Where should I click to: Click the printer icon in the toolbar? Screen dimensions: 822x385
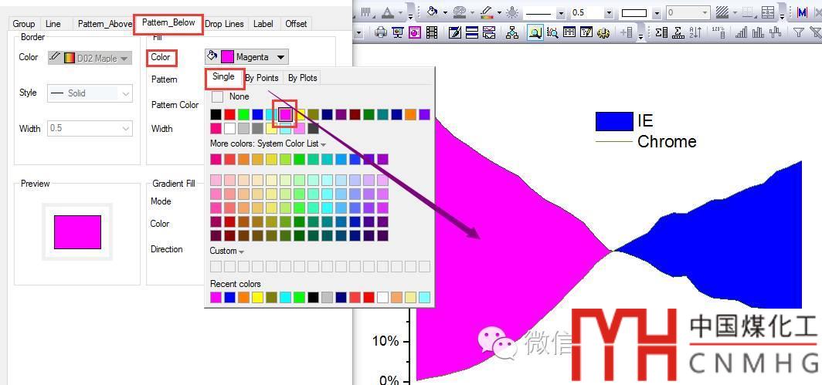(381, 32)
